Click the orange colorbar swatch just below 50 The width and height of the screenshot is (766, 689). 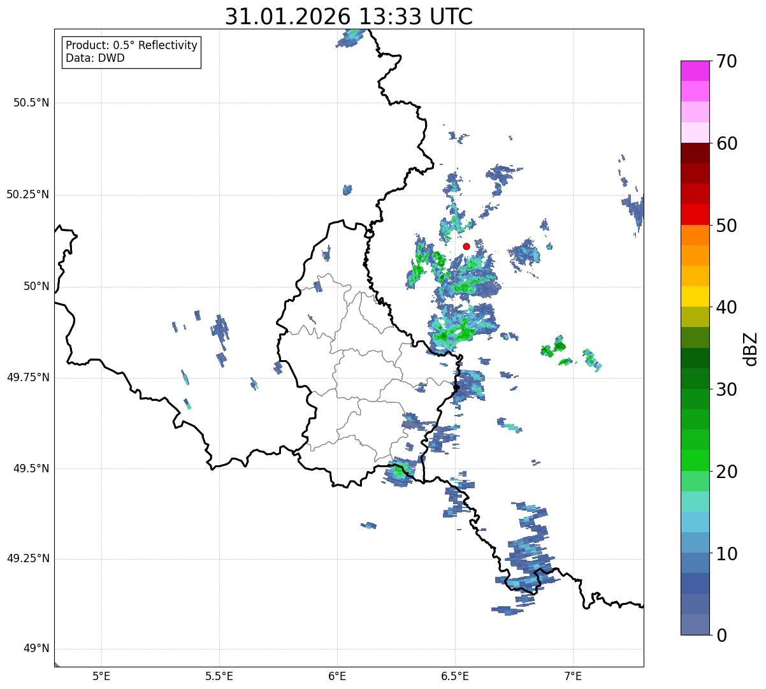pyautogui.click(x=695, y=235)
